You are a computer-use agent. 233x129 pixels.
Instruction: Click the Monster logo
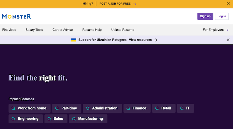(16, 16)
